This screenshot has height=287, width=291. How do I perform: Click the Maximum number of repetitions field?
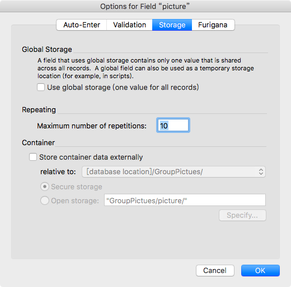[x=173, y=125]
